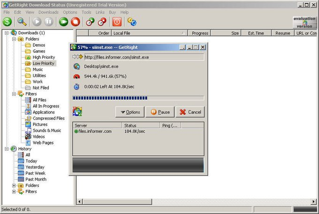319x214 pixels.
Task: Select the files.informer.com server row
Action: (138, 131)
